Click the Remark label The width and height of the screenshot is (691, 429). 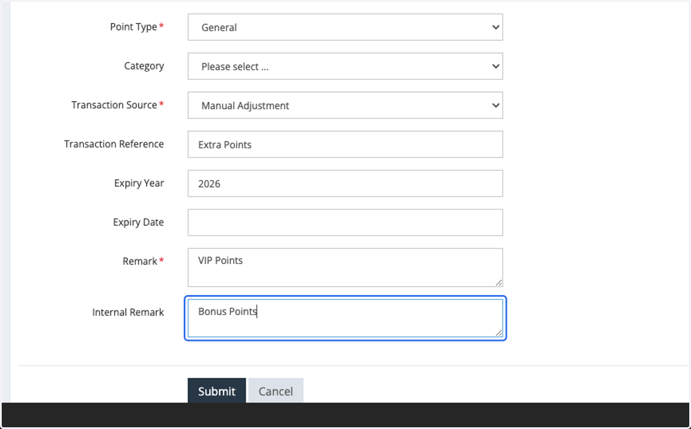140,261
